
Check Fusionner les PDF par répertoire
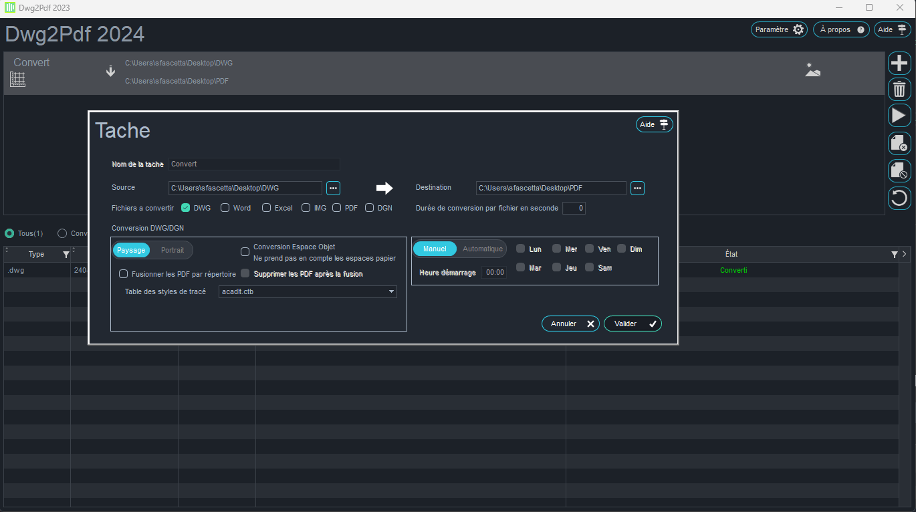pos(123,273)
